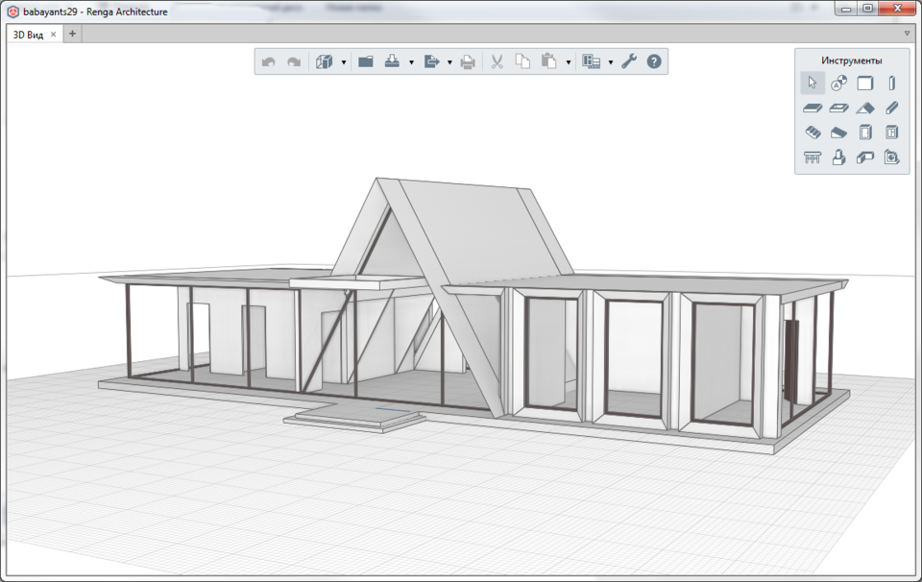
Task: Open the Paste options dropdown arrow
Action: 567,61
